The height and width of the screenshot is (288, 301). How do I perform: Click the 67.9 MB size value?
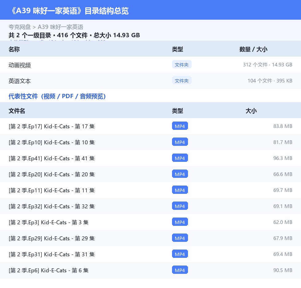(283, 238)
